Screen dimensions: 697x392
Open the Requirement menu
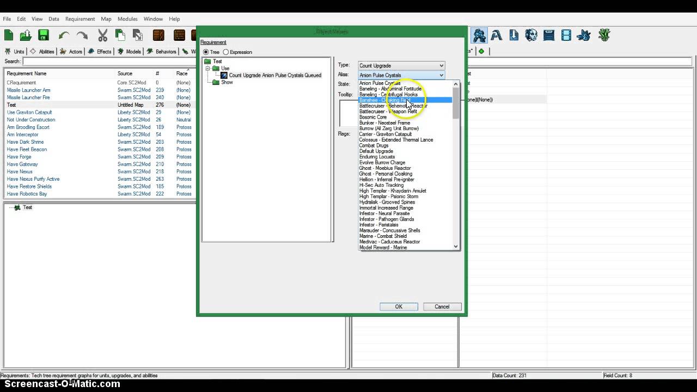click(80, 19)
